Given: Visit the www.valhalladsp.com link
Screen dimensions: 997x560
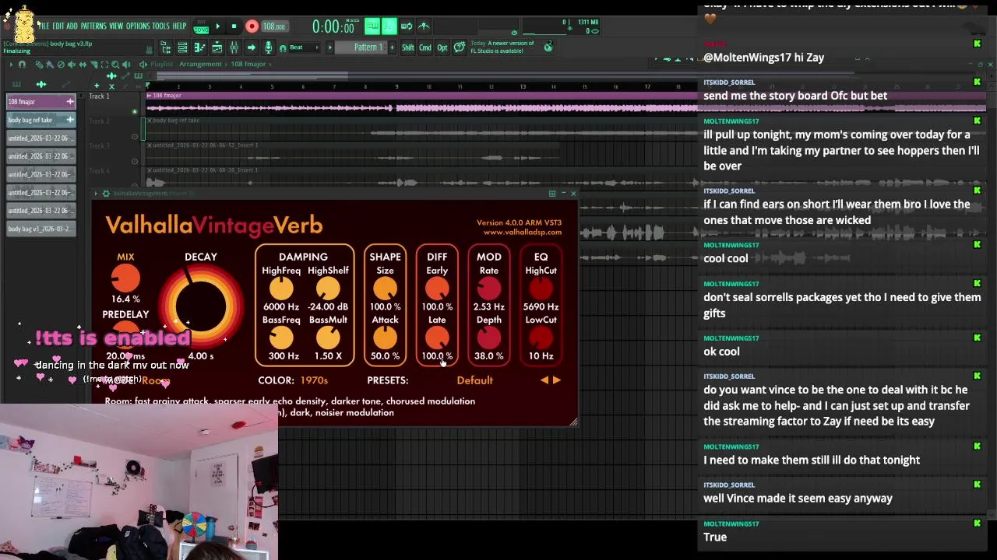Looking at the screenshot, I should [522, 232].
